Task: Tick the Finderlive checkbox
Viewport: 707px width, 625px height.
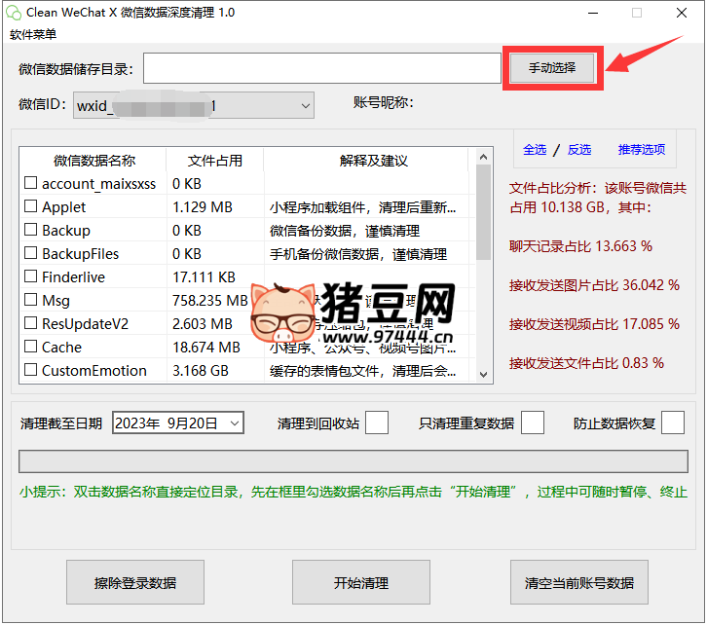Action: click(x=30, y=276)
